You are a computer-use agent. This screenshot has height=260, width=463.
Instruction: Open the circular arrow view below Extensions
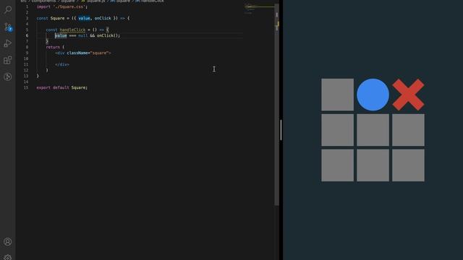8,77
